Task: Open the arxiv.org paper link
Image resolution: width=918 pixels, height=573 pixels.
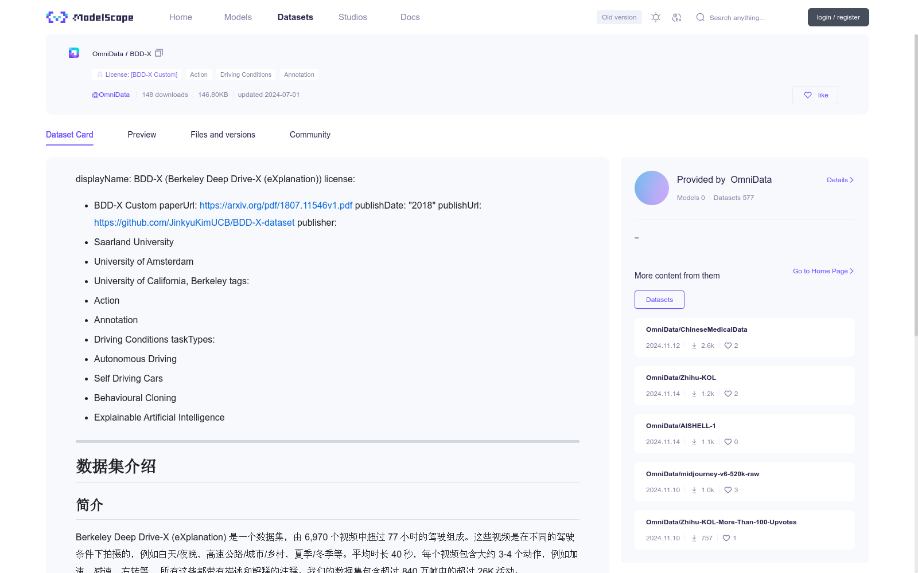Action: coord(276,205)
